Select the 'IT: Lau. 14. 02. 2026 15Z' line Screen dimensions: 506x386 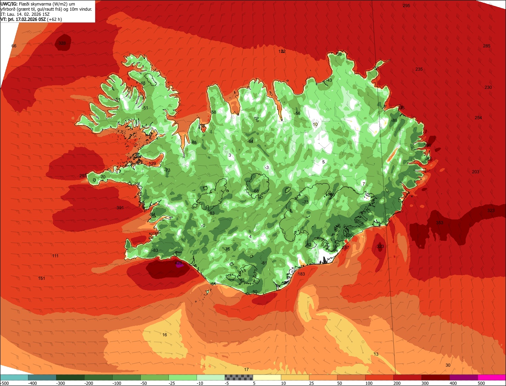pos(26,14)
